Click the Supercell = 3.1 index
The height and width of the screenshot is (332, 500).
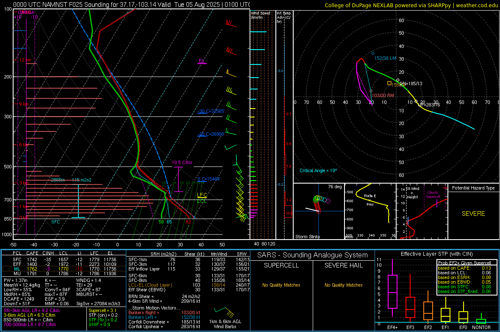pyautogui.click(x=103, y=310)
